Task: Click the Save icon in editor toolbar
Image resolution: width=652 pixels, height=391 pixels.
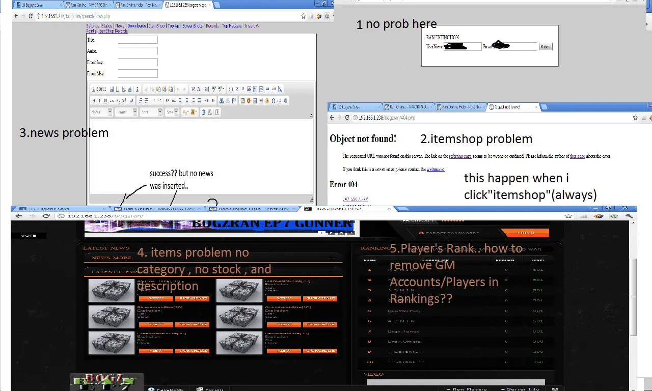Action: [112, 89]
